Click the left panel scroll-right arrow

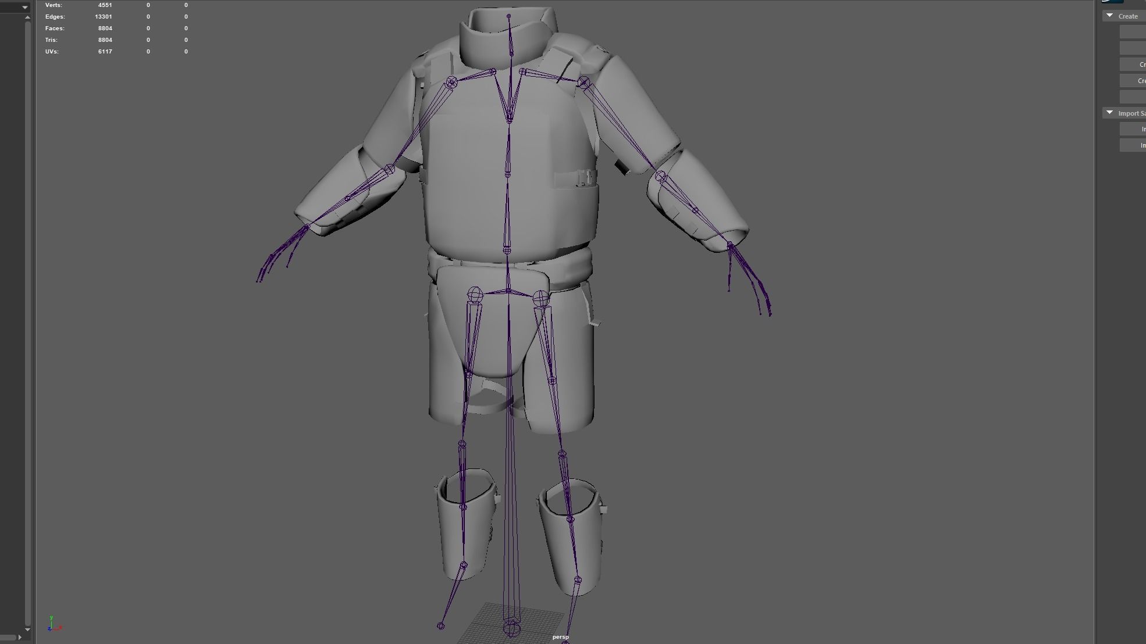tap(20, 638)
